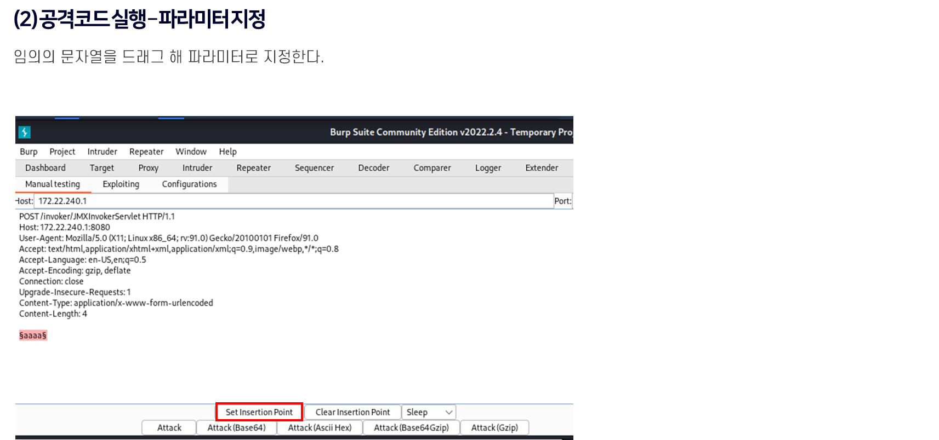Switch to the Extender tab
939x440 pixels.
tap(542, 168)
